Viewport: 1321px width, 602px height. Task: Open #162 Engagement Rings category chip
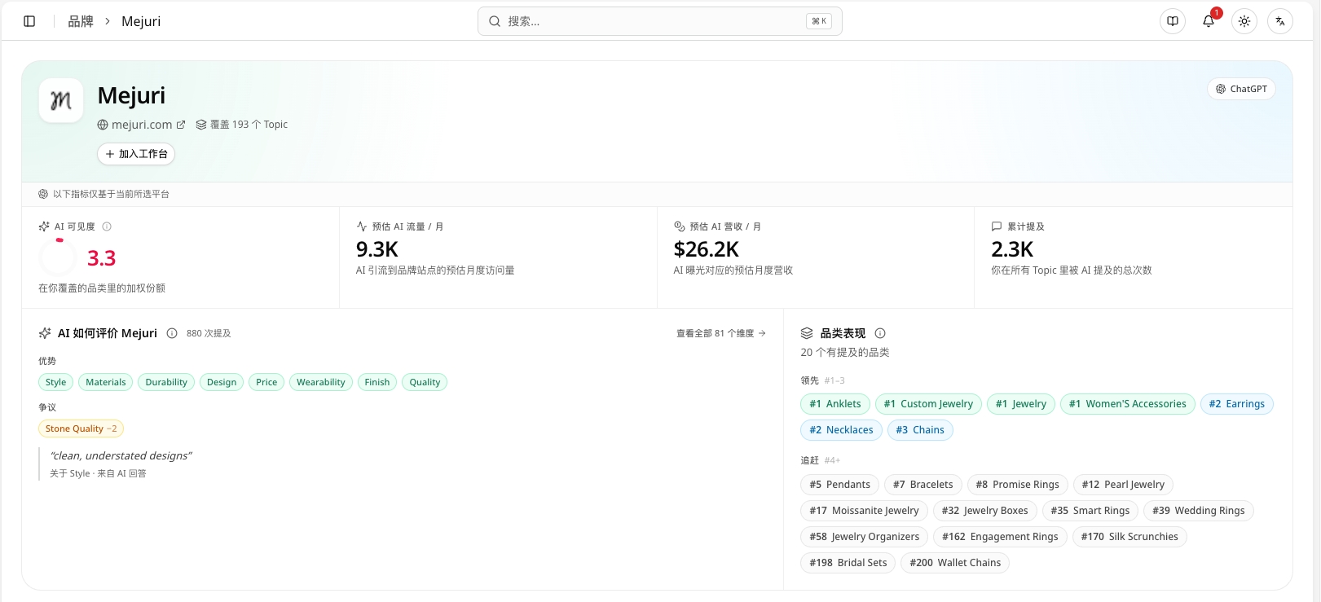pos(1000,537)
